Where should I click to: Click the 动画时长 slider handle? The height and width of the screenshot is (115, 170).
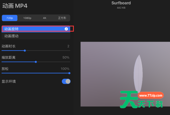[25, 51]
